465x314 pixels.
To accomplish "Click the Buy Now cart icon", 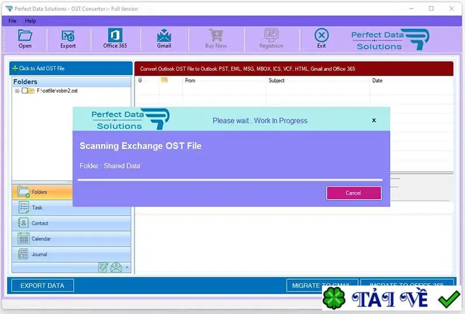I will pos(216,35).
